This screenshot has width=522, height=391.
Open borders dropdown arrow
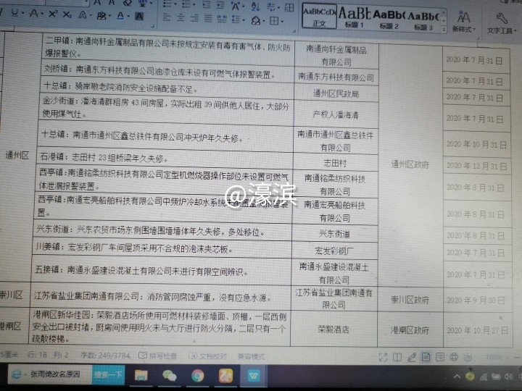pos(282,22)
